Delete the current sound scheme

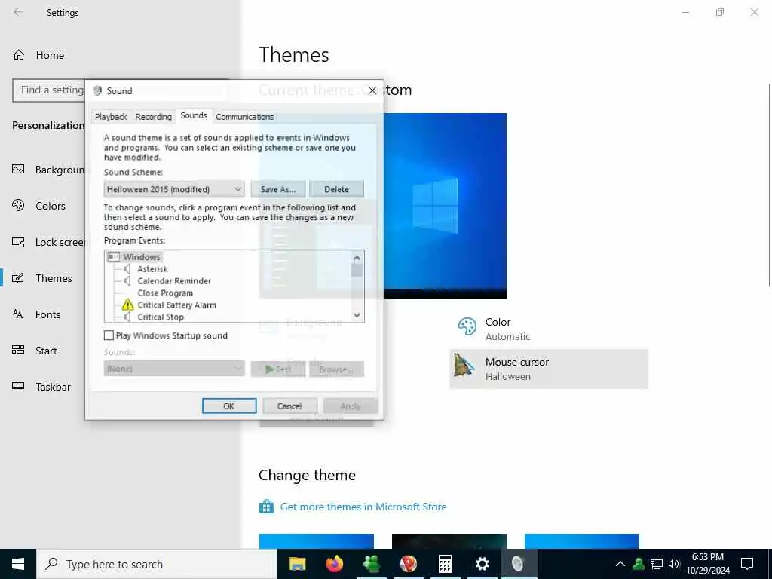(337, 189)
